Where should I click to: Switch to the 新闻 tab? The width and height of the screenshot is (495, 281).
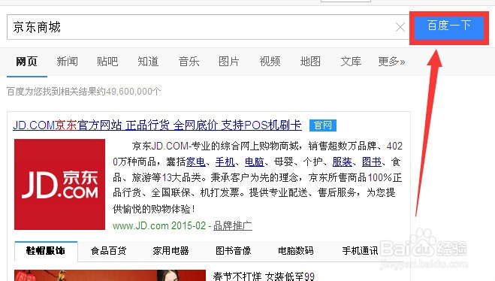68,62
